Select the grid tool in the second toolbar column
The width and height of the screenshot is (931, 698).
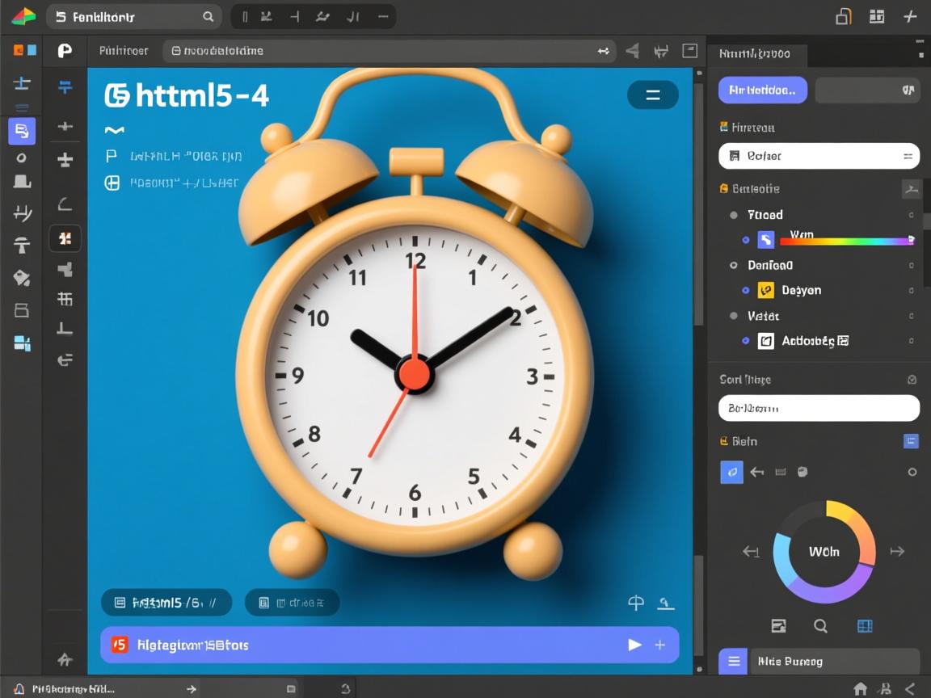click(x=65, y=299)
